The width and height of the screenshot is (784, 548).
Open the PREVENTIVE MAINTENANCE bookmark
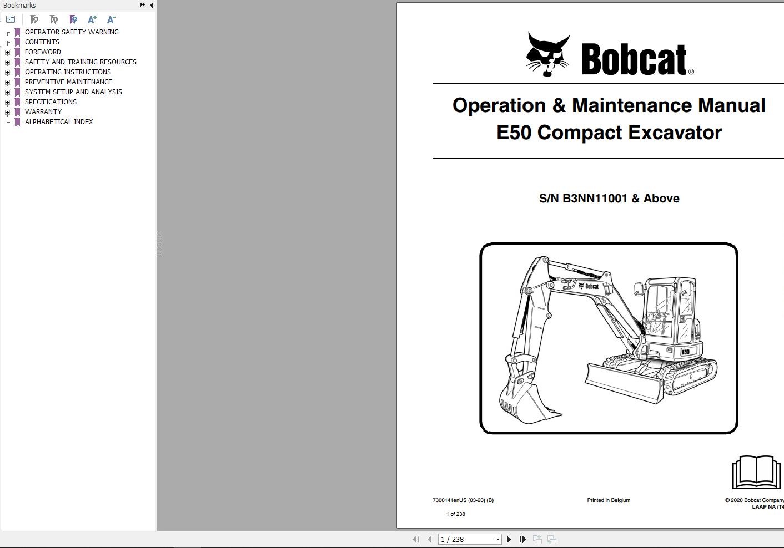click(x=68, y=82)
